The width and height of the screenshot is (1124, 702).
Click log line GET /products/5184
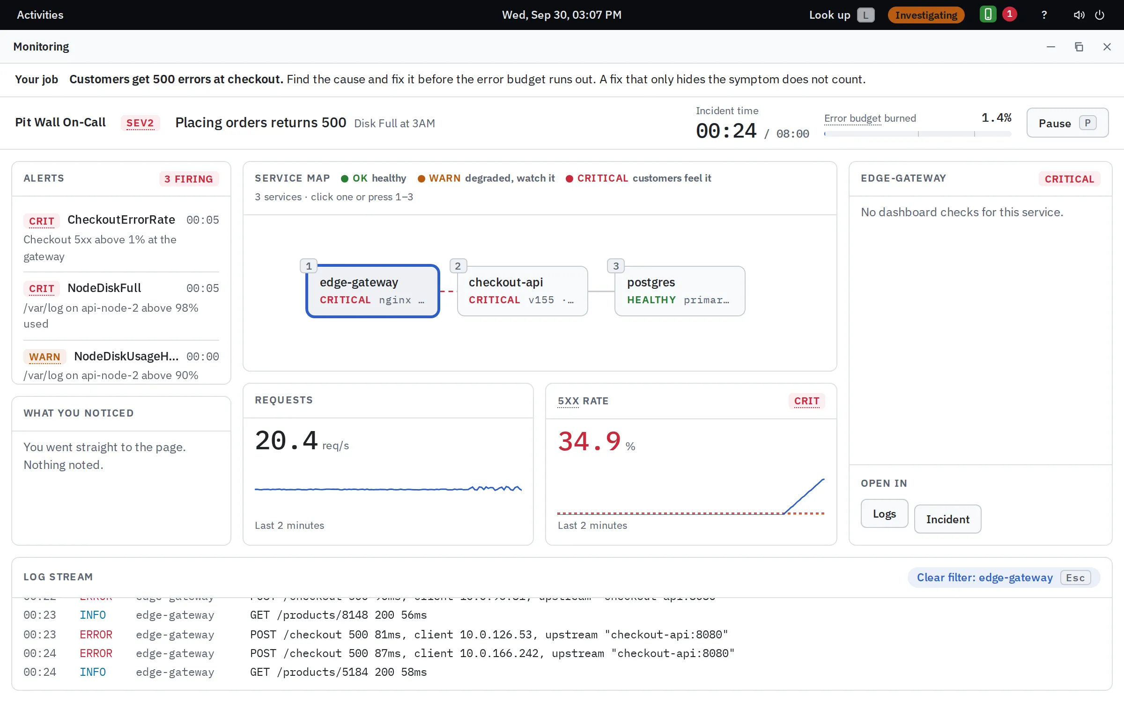562,672
